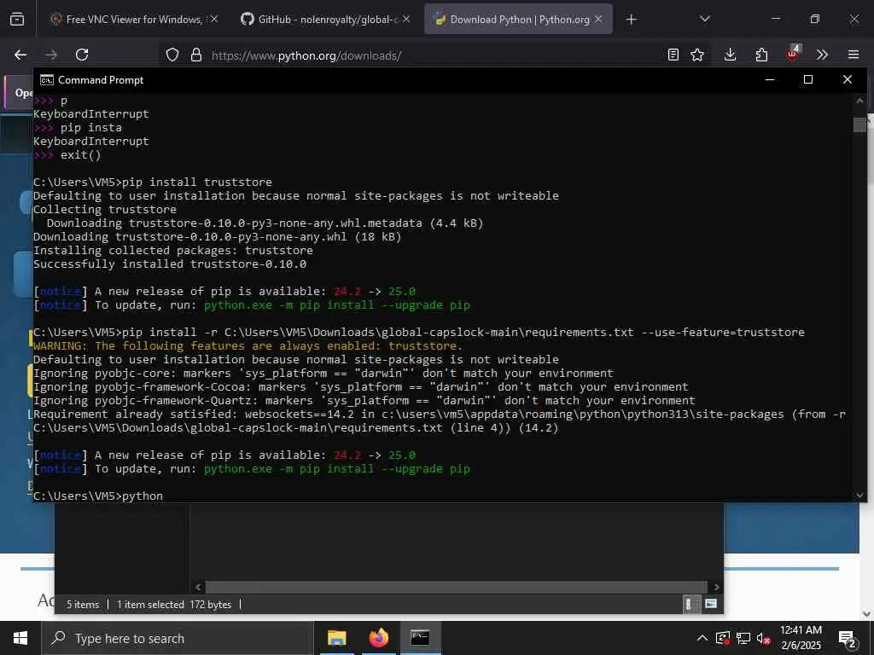Screen dimensions: 874x655
Task: Click '5 items' in Explorer status bar
Action: 83,605
